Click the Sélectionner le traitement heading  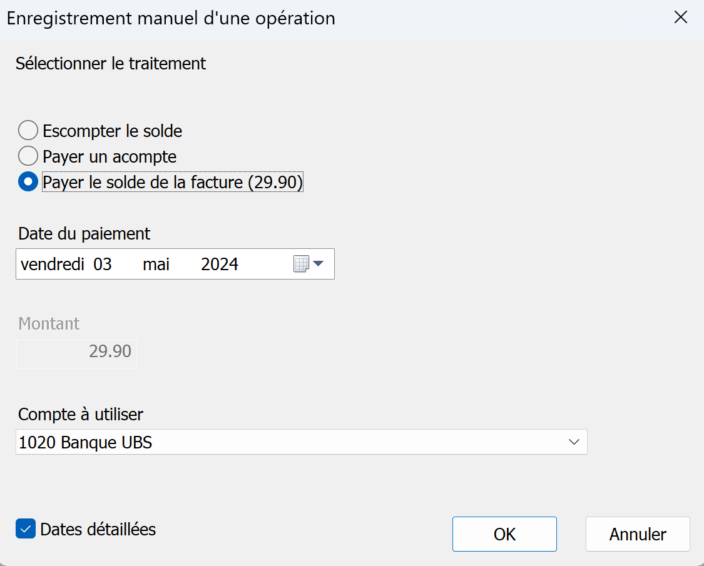(x=111, y=63)
